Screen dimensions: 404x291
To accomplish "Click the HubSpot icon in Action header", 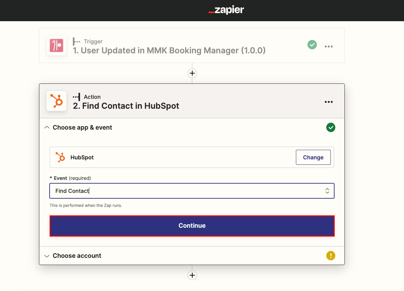I will click(x=56, y=101).
